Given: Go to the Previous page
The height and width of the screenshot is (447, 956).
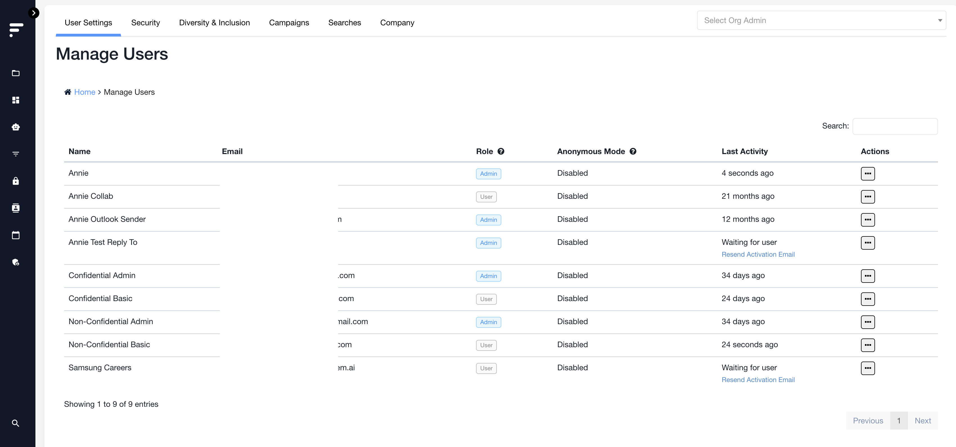Looking at the screenshot, I should (868, 421).
